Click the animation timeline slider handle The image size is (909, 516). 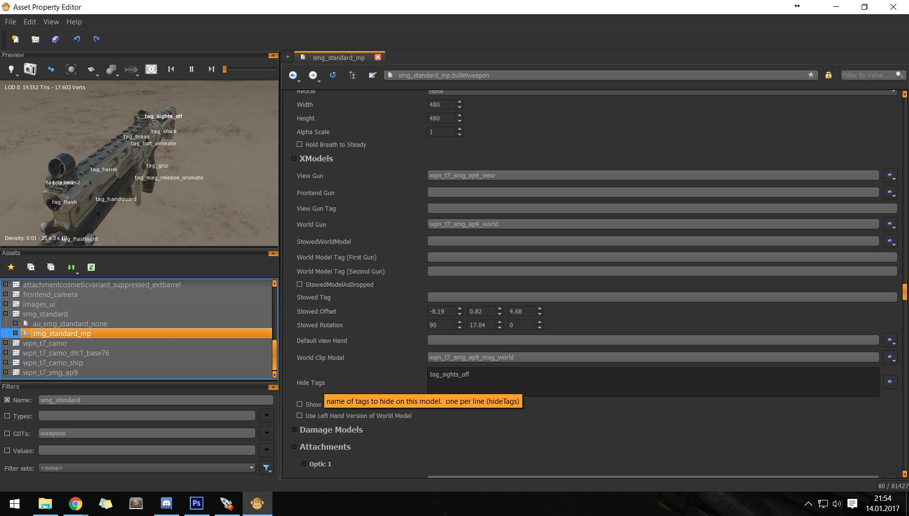[x=225, y=69]
